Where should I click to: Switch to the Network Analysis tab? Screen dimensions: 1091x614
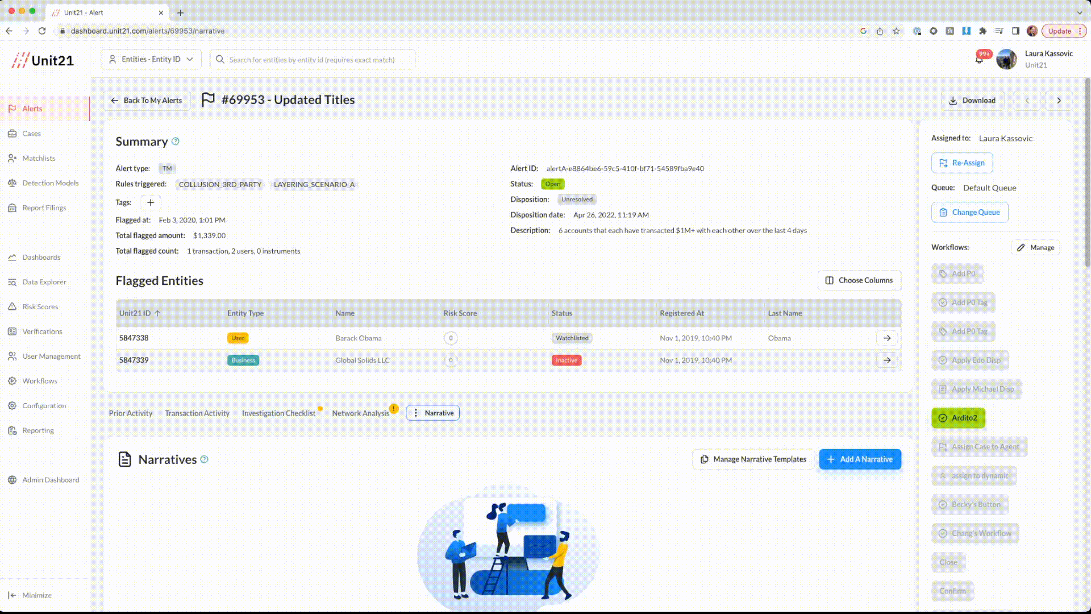[360, 413]
